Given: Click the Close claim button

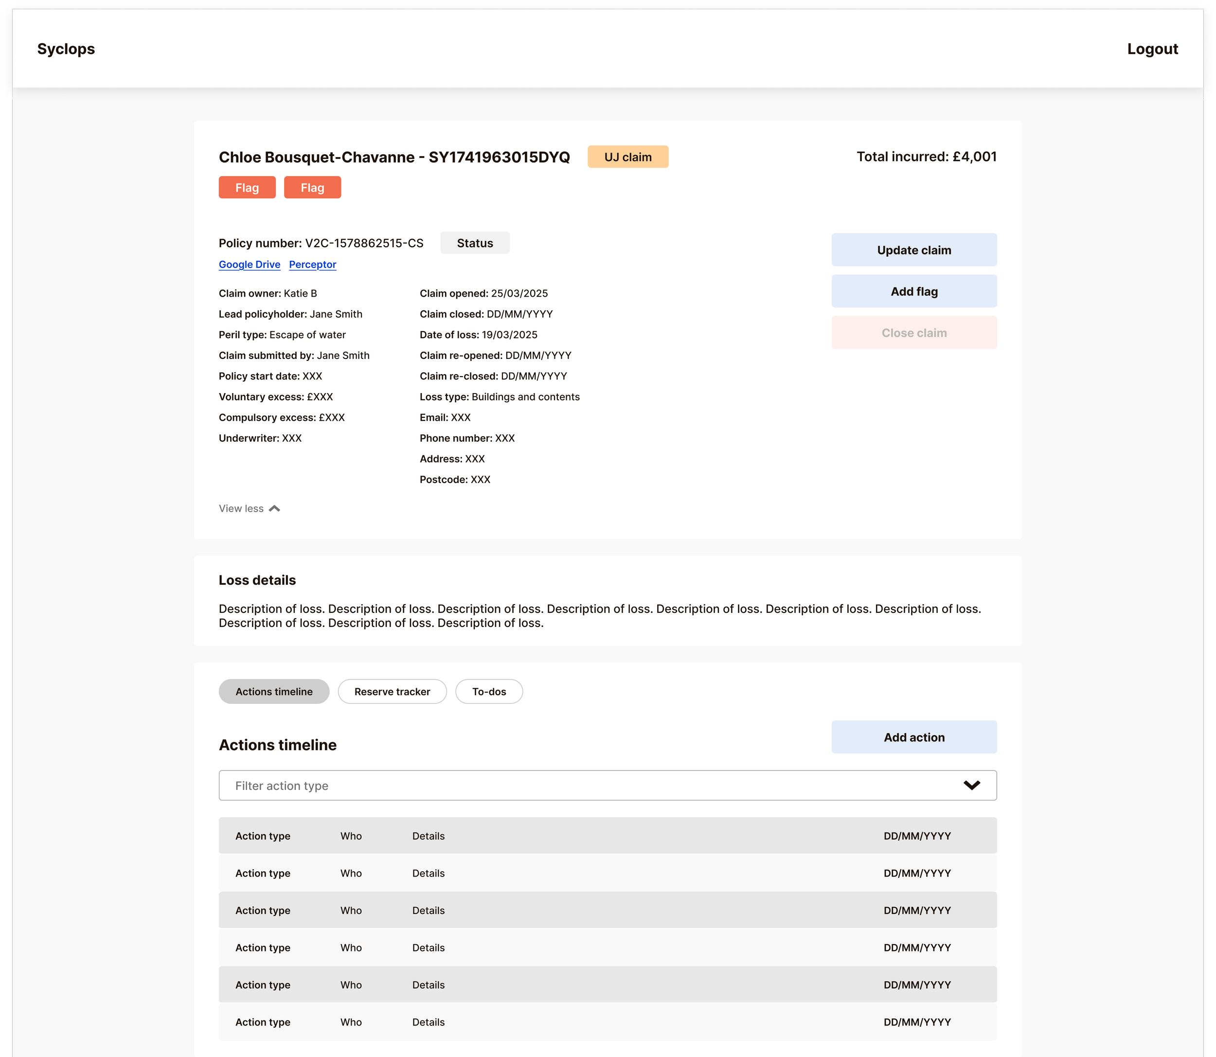Looking at the screenshot, I should [x=913, y=333].
